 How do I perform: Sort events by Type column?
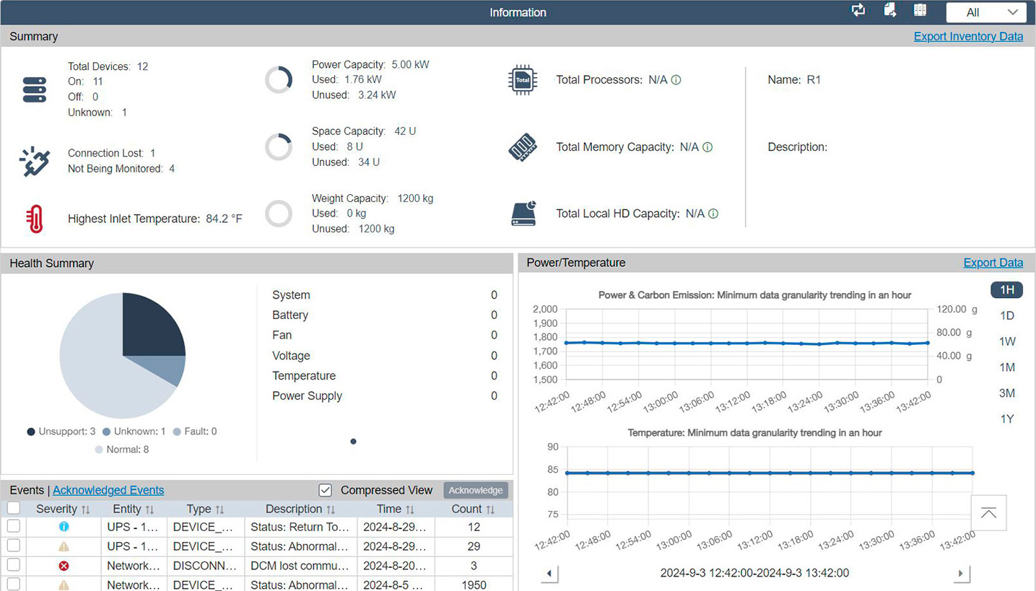(x=205, y=509)
